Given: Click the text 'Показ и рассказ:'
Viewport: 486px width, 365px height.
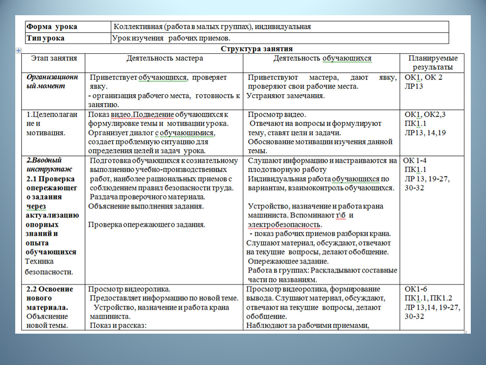Looking at the screenshot, I should (x=118, y=326).
